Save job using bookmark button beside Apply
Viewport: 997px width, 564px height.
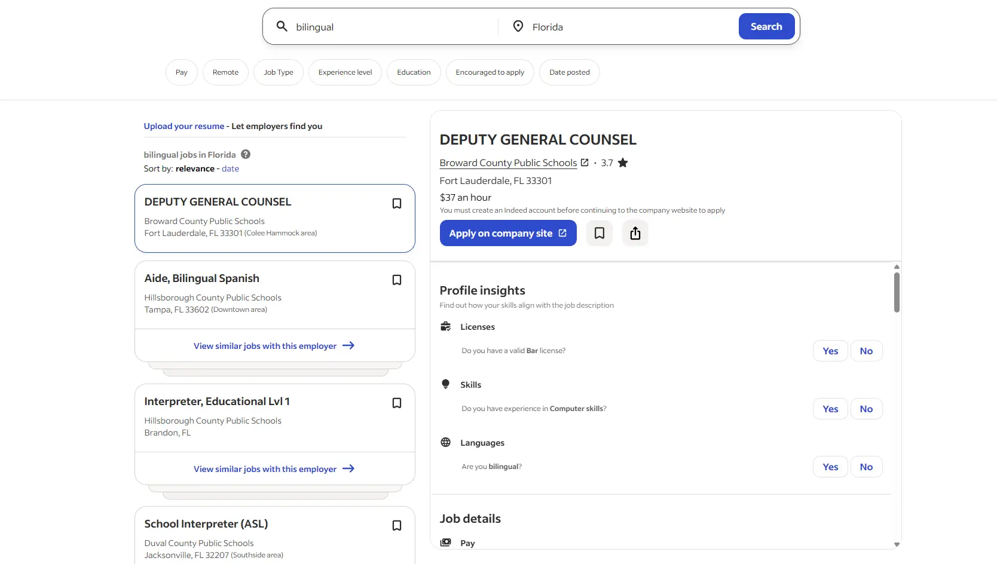[x=600, y=233]
